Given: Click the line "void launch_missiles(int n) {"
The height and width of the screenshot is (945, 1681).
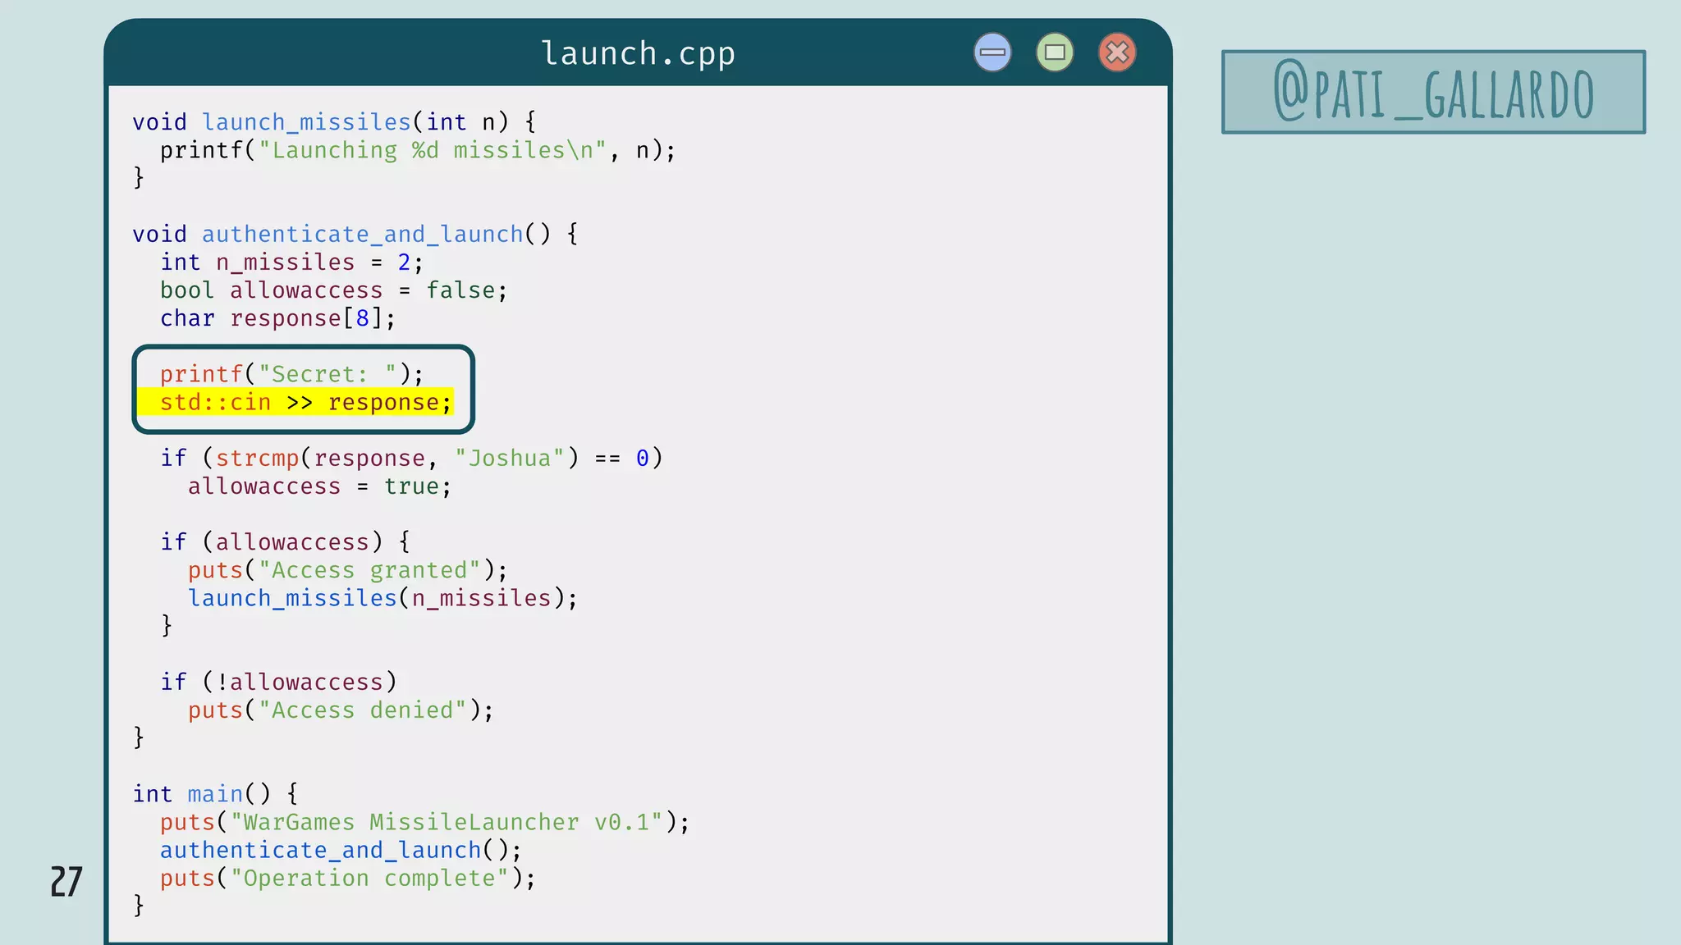Looking at the screenshot, I should coord(334,122).
